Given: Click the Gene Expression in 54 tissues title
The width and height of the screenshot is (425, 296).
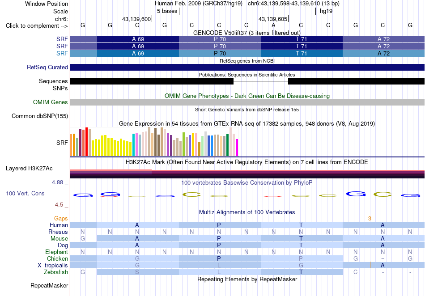Looking at the screenshot, I should (246, 124).
